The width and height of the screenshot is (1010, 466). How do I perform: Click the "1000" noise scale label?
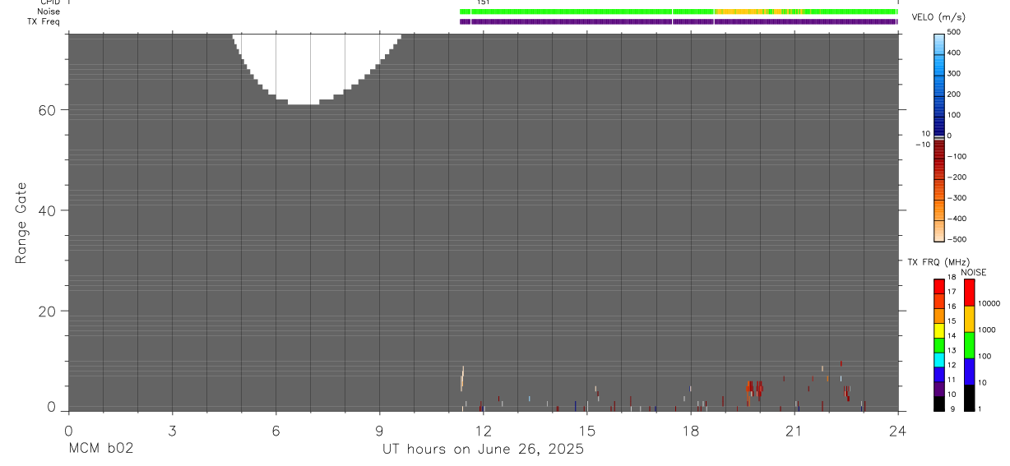tap(986, 330)
